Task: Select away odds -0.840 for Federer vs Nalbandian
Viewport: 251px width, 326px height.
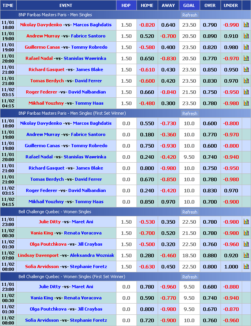Action: pos(168,92)
